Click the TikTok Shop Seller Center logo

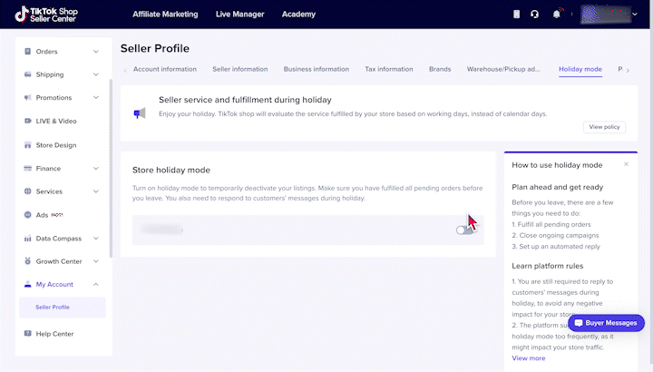pyautogui.click(x=55, y=15)
